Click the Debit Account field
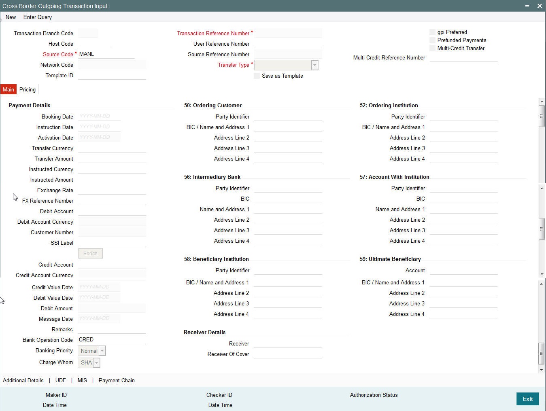Image resolution: width=546 pixels, height=411 pixels. 112,211
